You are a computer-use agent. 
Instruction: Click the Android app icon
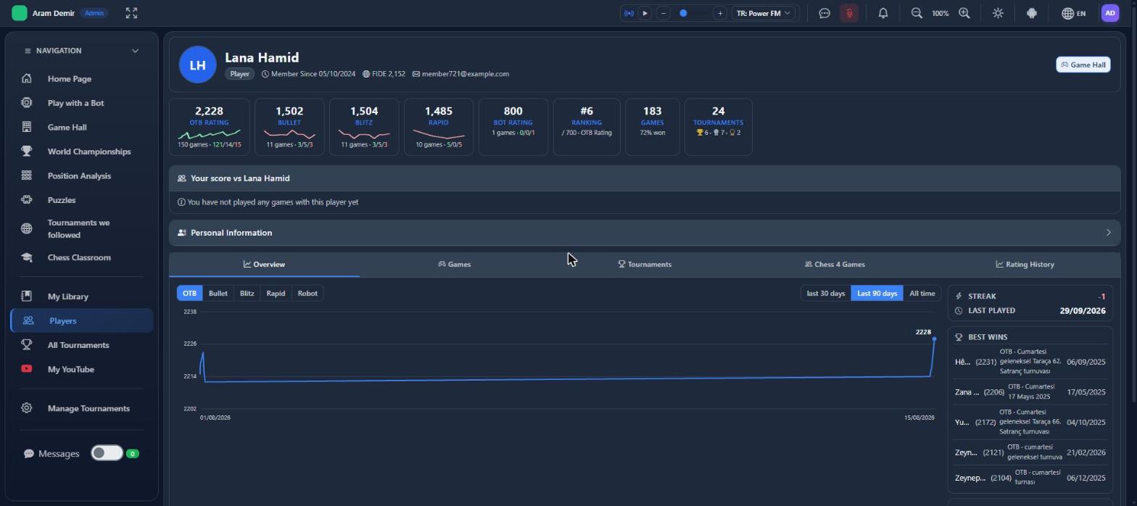tap(1032, 13)
